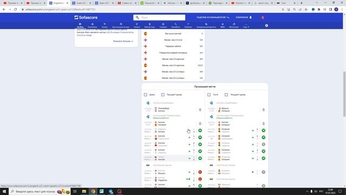The width and height of the screenshot is (346, 195).
Task: Open the Американский футбол icon
Action: pos(206,25)
